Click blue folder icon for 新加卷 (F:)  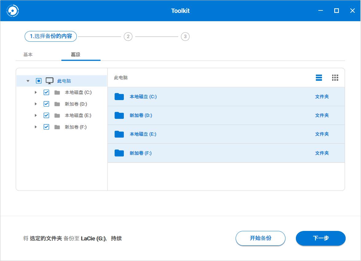point(119,153)
